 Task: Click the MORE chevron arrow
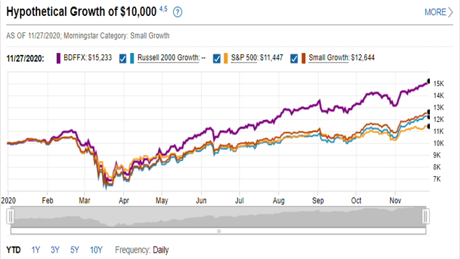click(451, 12)
